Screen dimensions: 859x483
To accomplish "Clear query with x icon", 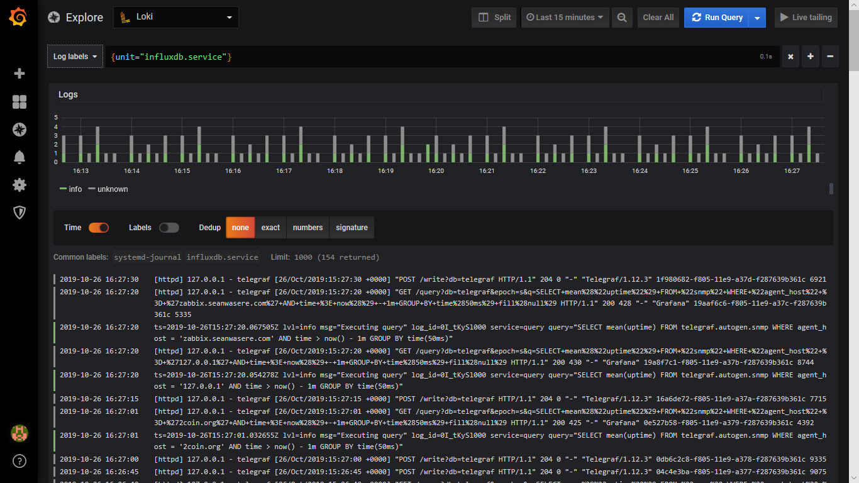I will tap(790, 57).
